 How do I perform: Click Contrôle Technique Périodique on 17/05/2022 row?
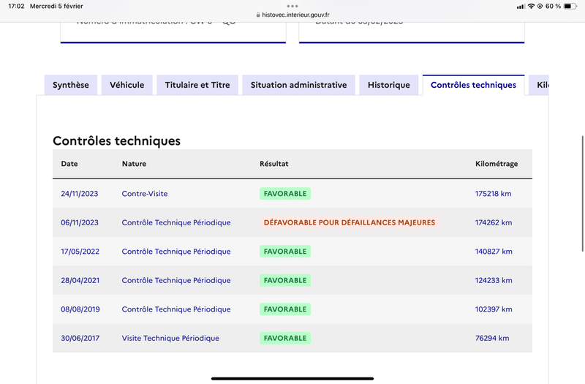176,252
